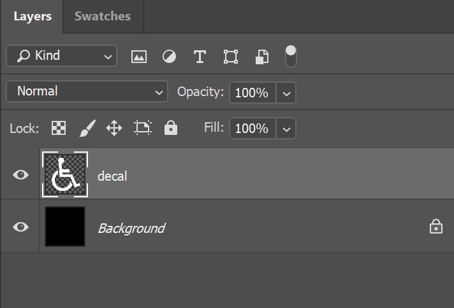Click the Background layer name
Viewport: 454px width, 308px height.
pos(132,228)
